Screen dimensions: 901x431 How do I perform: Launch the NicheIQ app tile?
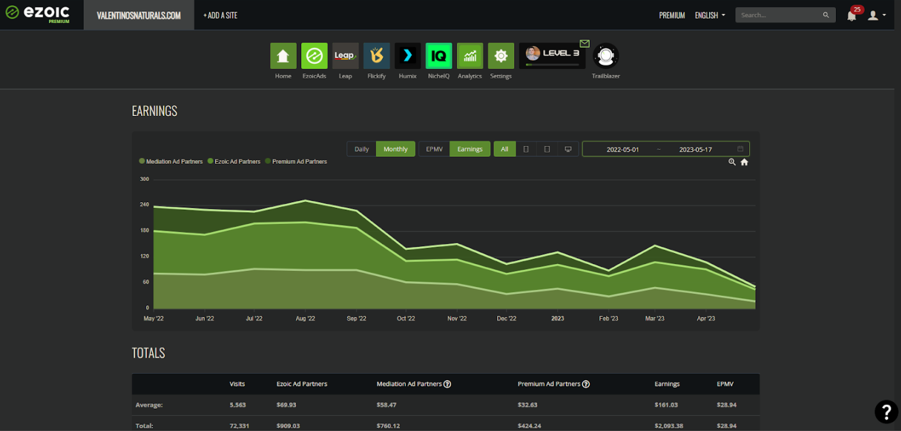pos(438,56)
